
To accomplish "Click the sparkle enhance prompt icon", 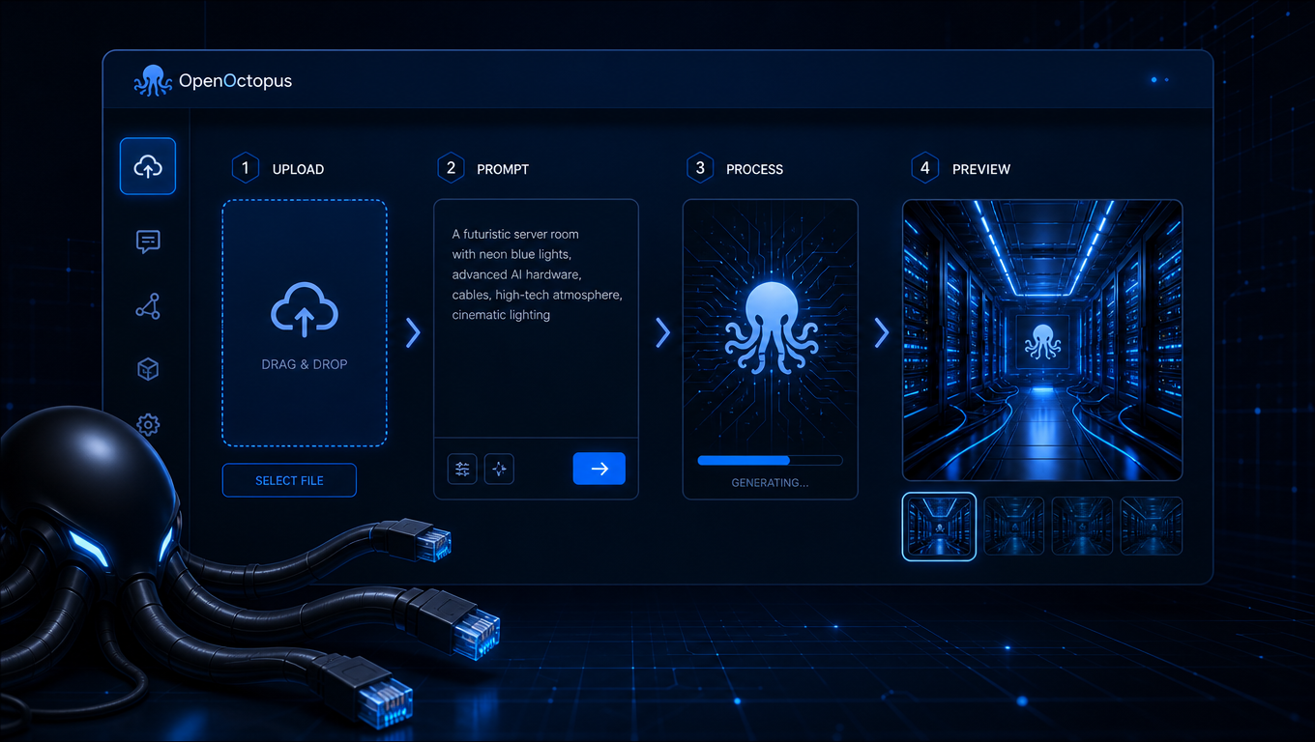I will tap(499, 469).
